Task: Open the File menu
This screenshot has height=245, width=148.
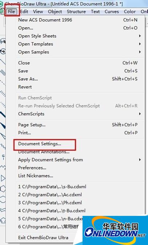Action: (11, 11)
